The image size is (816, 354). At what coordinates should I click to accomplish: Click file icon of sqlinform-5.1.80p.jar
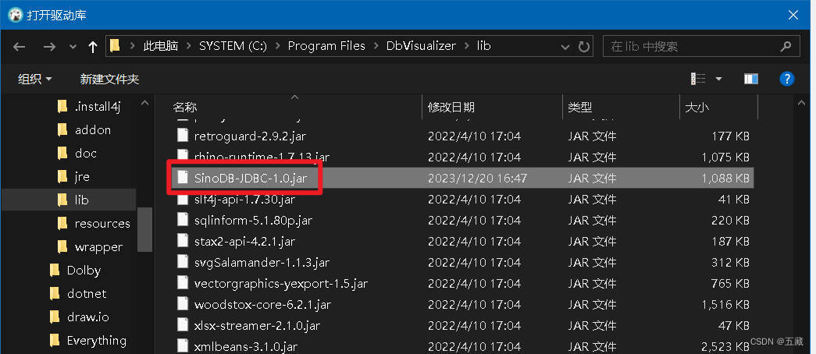click(x=182, y=220)
